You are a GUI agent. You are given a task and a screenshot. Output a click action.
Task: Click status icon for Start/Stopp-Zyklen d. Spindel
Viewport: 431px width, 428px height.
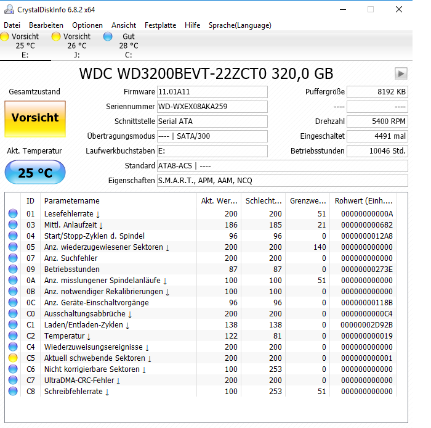(13, 236)
